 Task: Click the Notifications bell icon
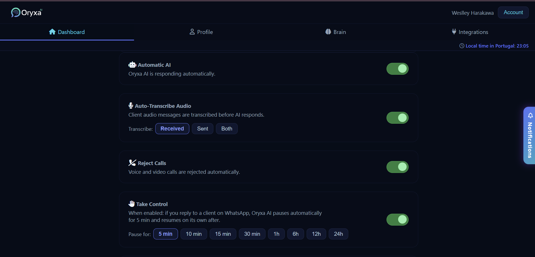pyautogui.click(x=530, y=115)
